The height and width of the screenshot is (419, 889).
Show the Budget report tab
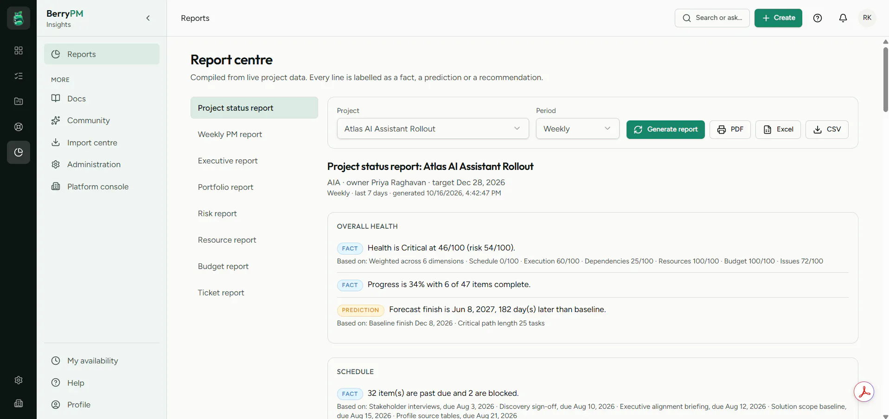(x=254, y=266)
